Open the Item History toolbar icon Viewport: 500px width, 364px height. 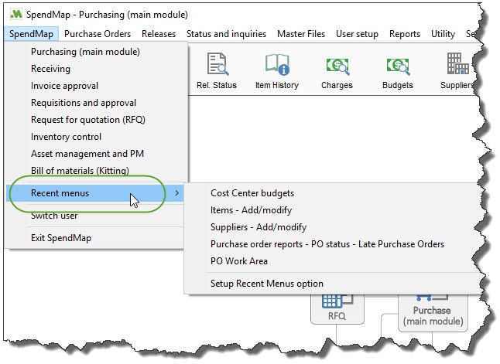[x=277, y=70]
